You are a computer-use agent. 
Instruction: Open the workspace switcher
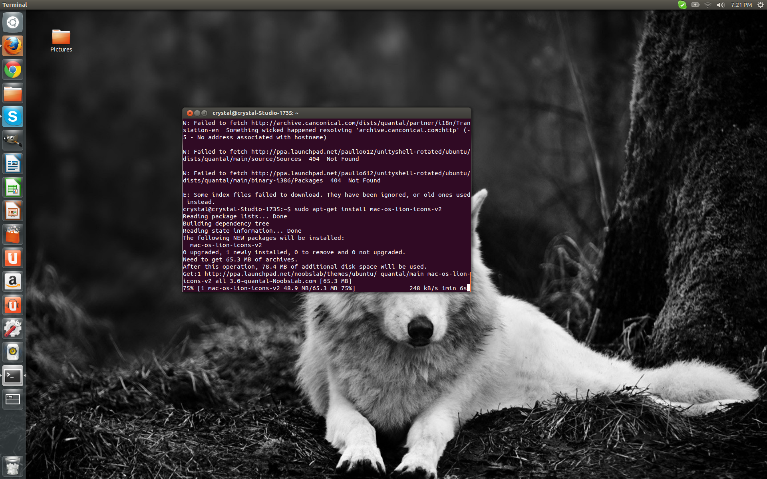tap(13, 399)
